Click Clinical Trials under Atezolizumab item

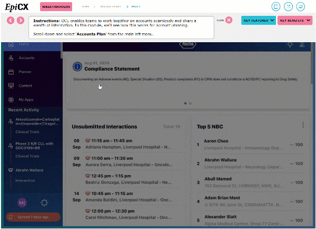(x=27, y=132)
